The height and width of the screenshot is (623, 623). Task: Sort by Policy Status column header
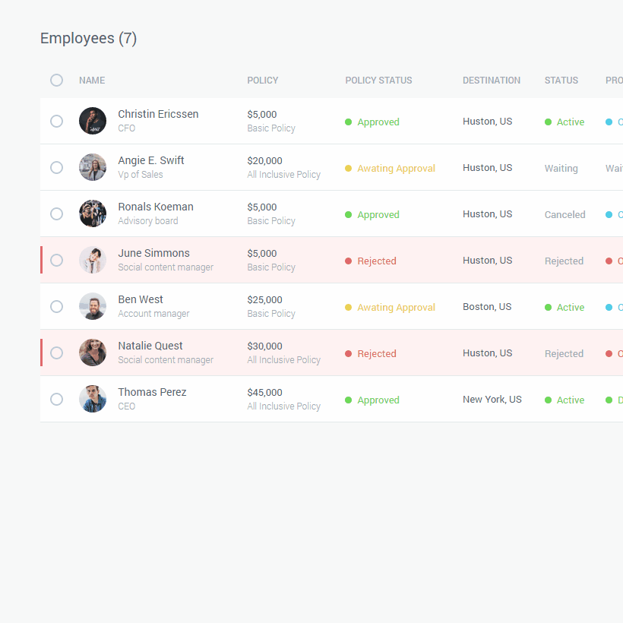click(378, 81)
